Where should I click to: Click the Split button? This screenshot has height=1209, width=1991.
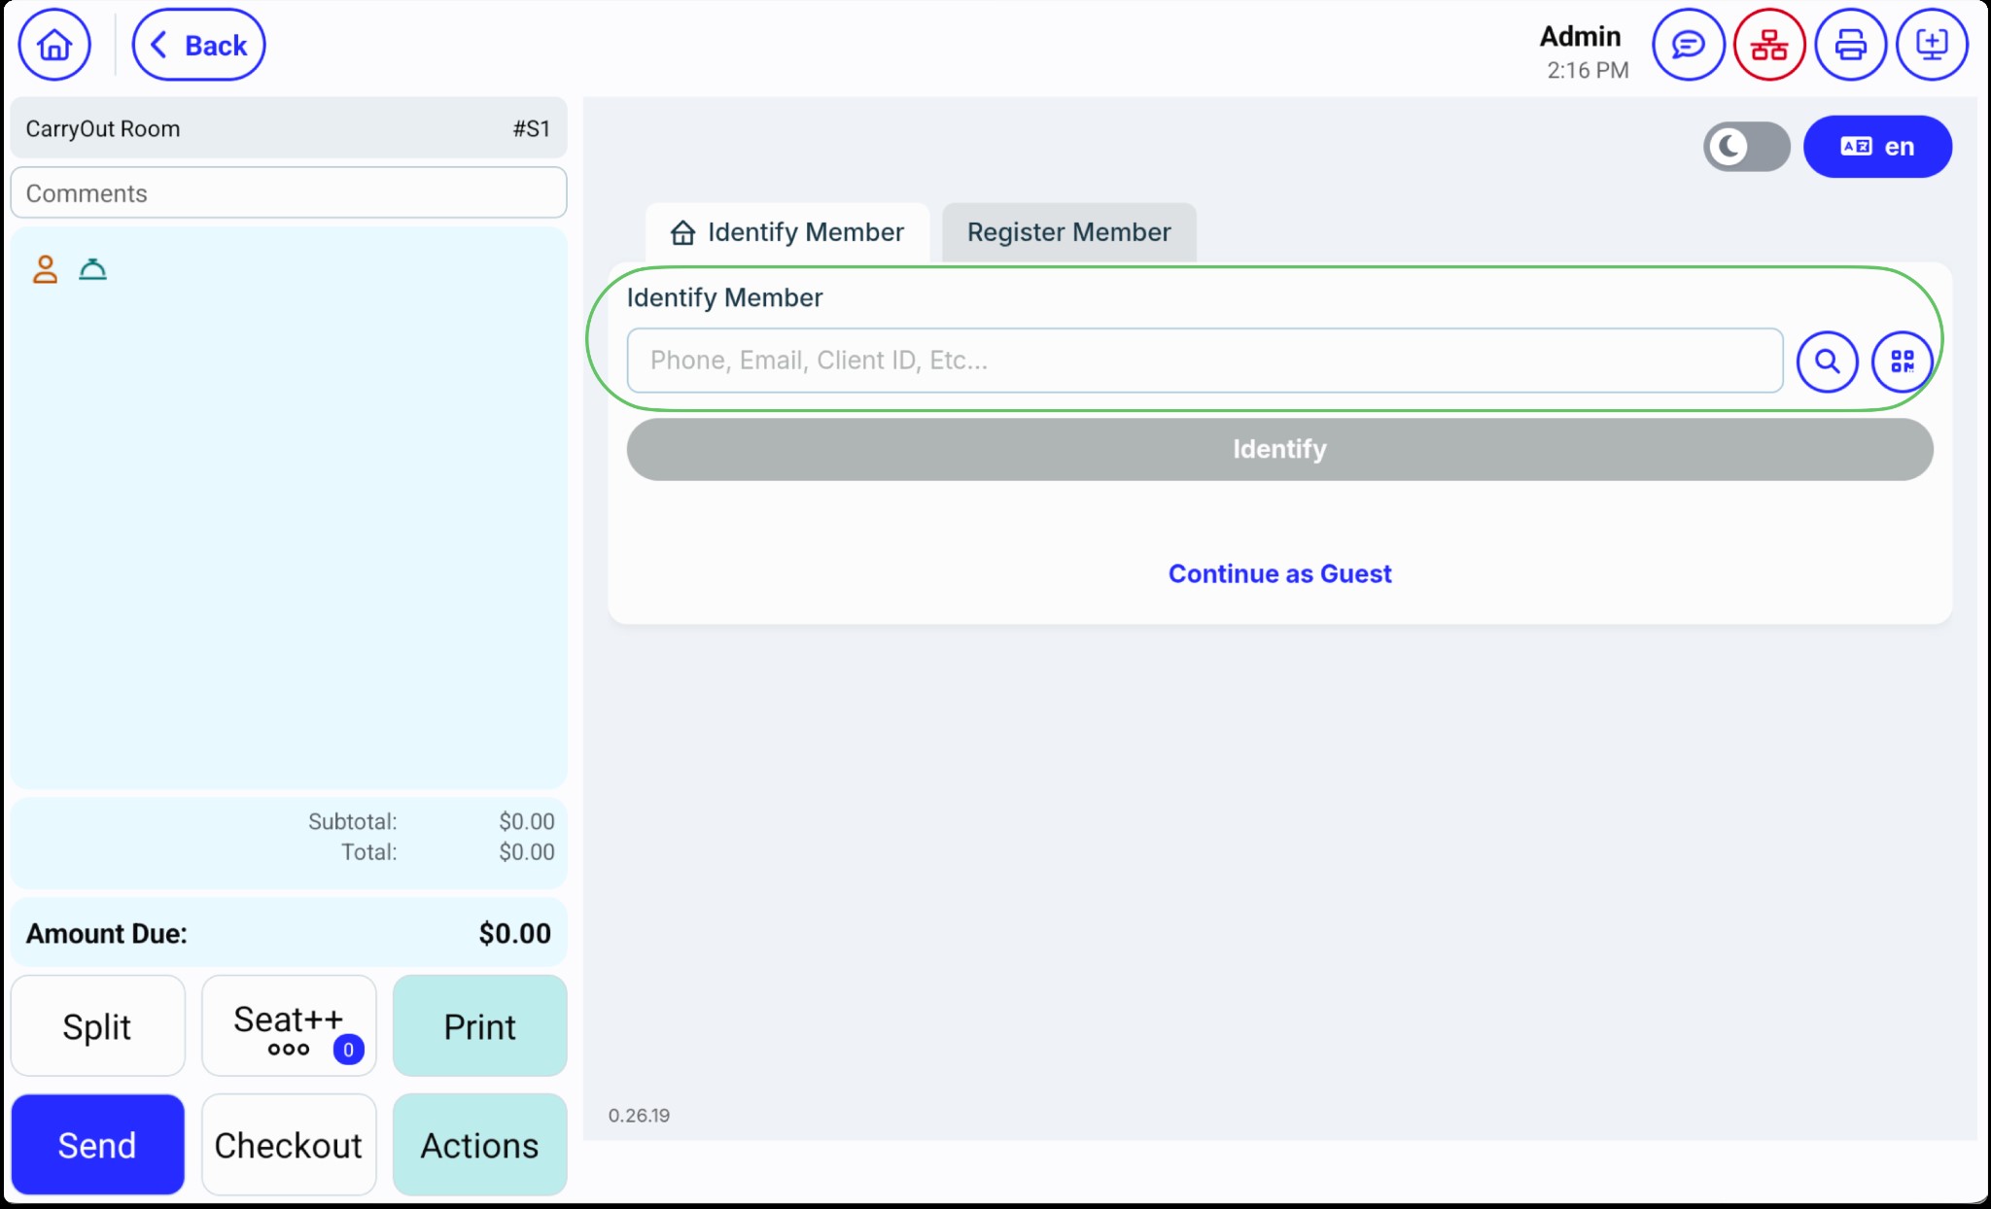point(97,1026)
